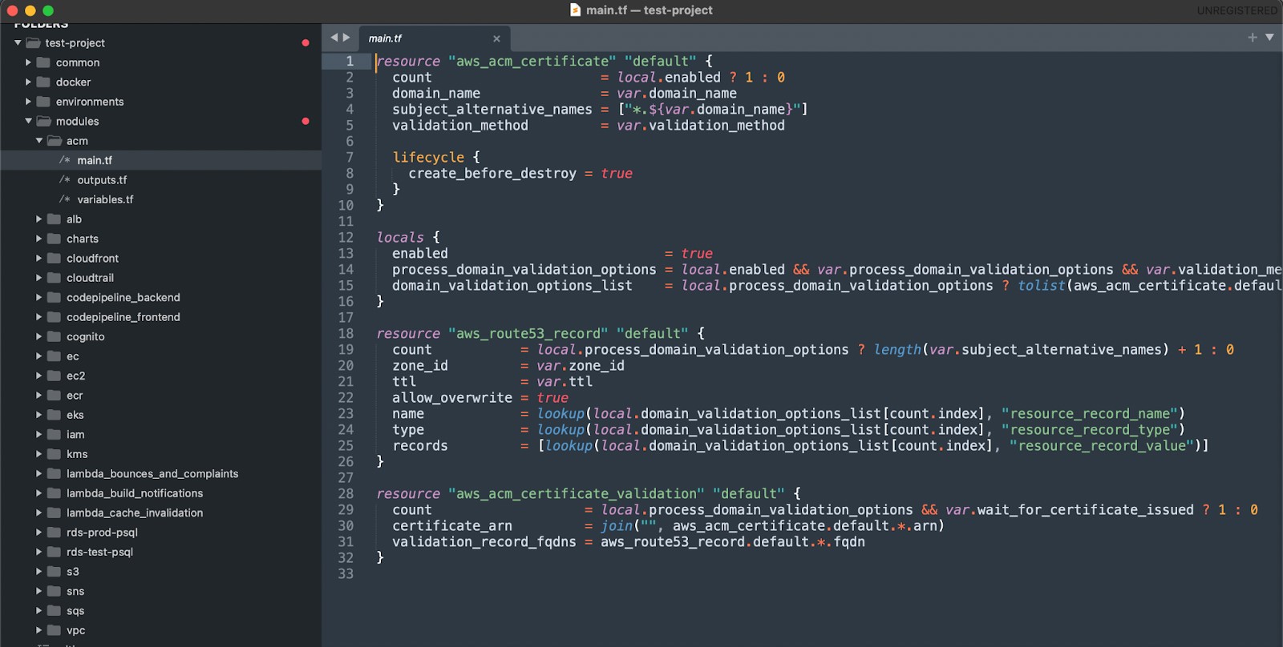1283x647 pixels.
Task: Select the ecr folder icon
Action: coord(54,396)
